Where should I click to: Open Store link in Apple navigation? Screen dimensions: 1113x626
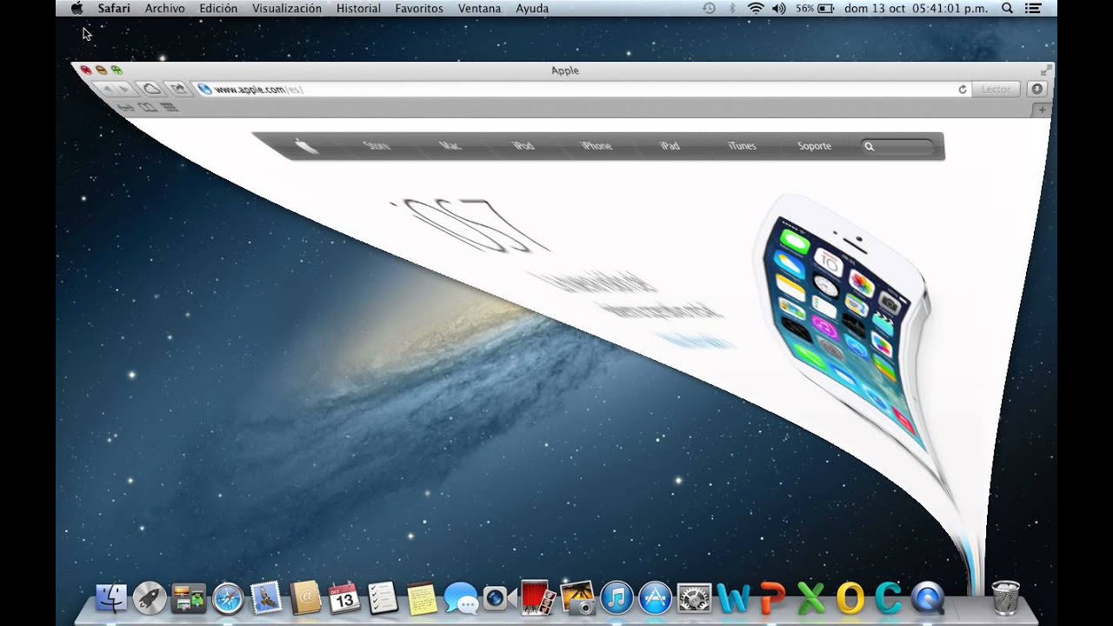[377, 145]
